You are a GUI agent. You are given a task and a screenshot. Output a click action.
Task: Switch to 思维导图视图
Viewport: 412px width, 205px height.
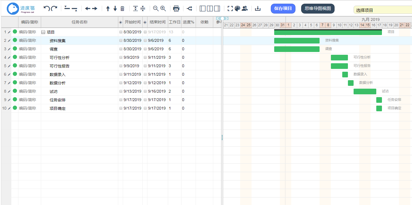pyautogui.click(x=318, y=8)
